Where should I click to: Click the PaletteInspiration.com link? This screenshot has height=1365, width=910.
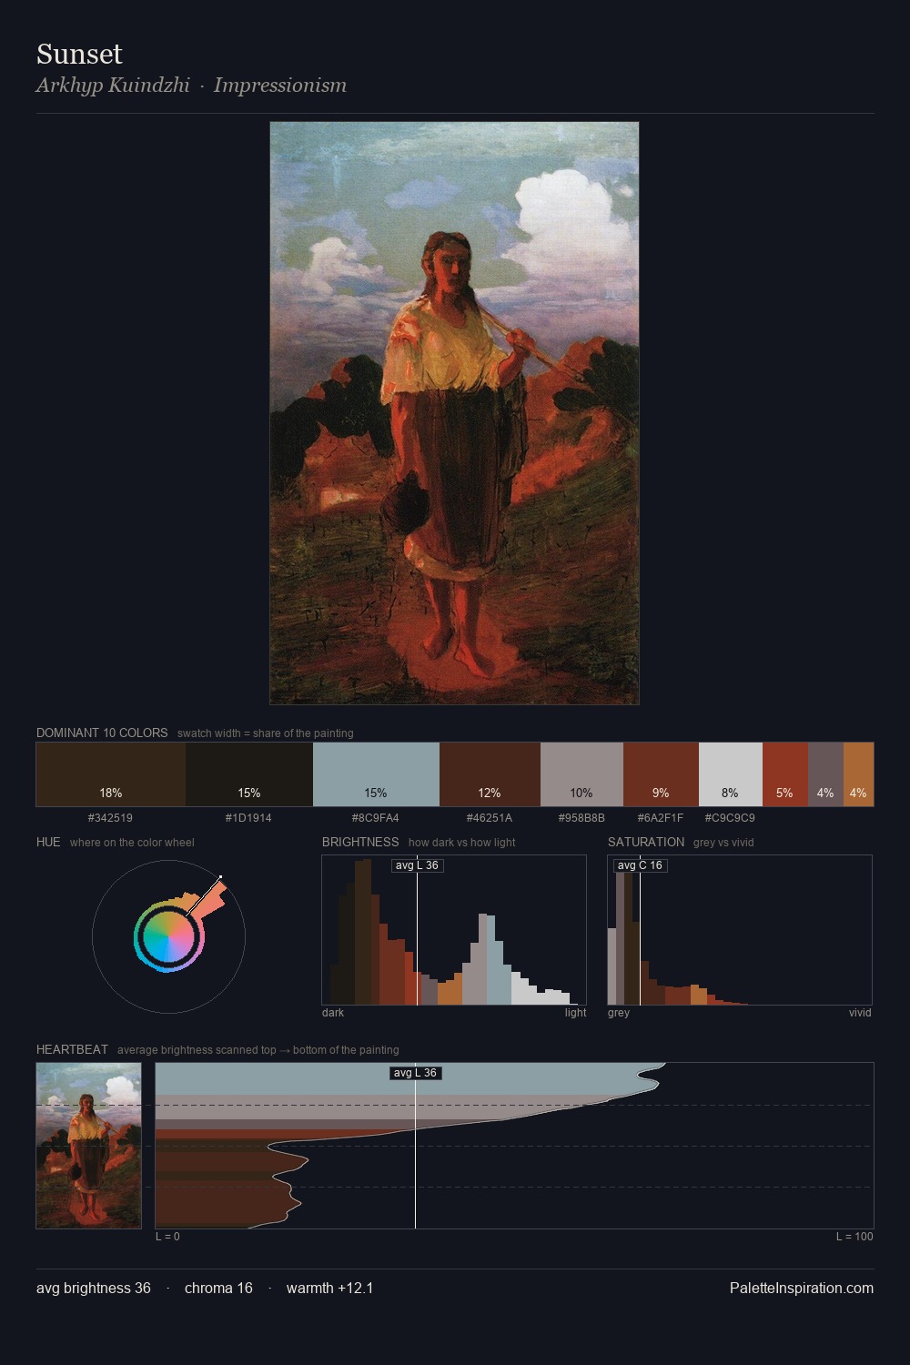click(802, 1288)
